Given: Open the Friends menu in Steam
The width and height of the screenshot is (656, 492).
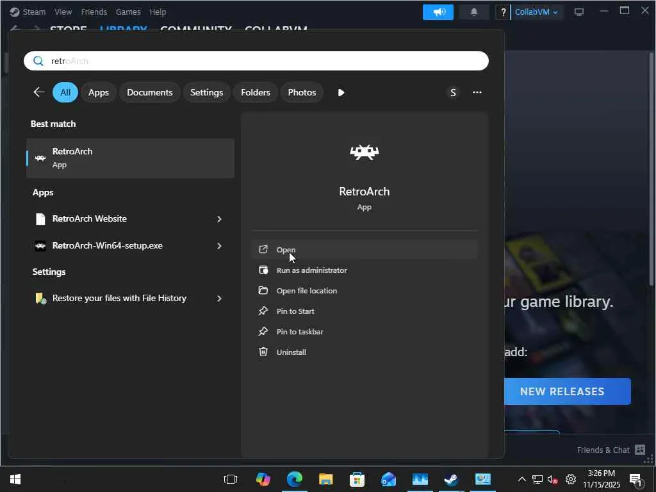Looking at the screenshot, I should (94, 12).
